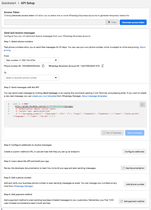Click the Step 3: Configure webhooks heading
Screen dimensions: 151x210
[x=28, y=145]
